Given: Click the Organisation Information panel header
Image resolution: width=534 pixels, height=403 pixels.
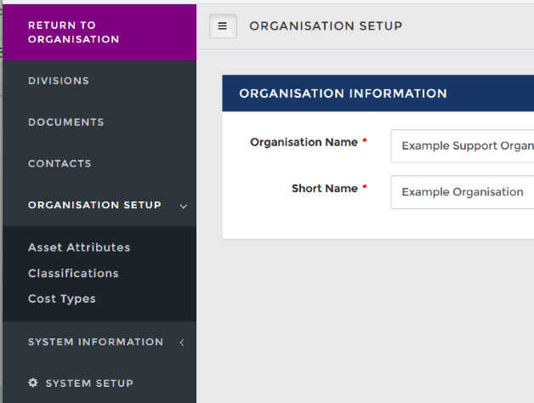Looking at the screenshot, I should tap(378, 94).
